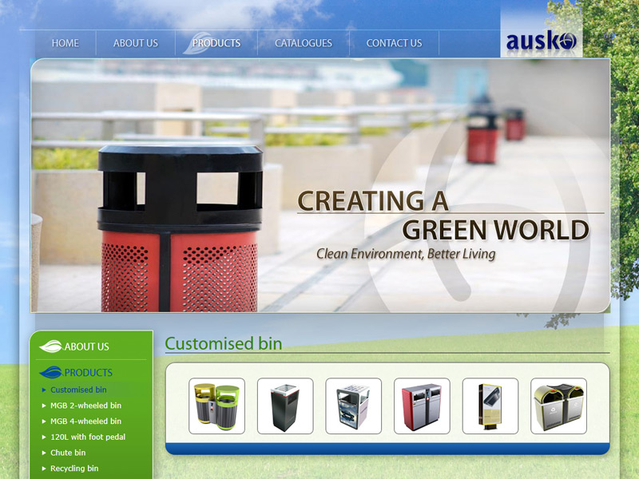639x479 pixels.
Task: Select Customised bin in sidebar list
Action: tap(78, 390)
